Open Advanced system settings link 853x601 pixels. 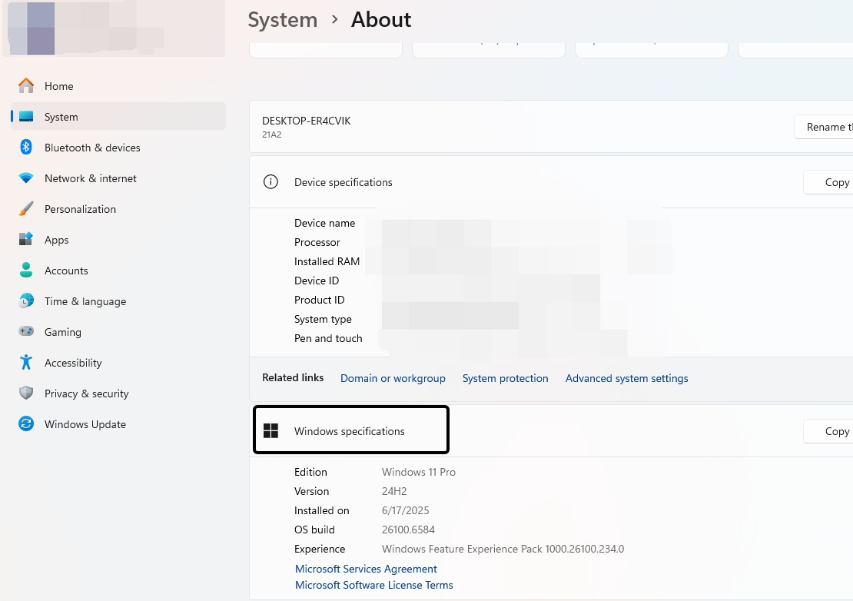[x=627, y=378]
